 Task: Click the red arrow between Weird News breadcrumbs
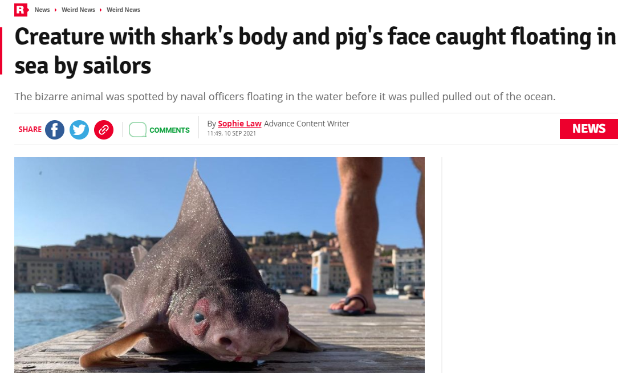point(100,10)
